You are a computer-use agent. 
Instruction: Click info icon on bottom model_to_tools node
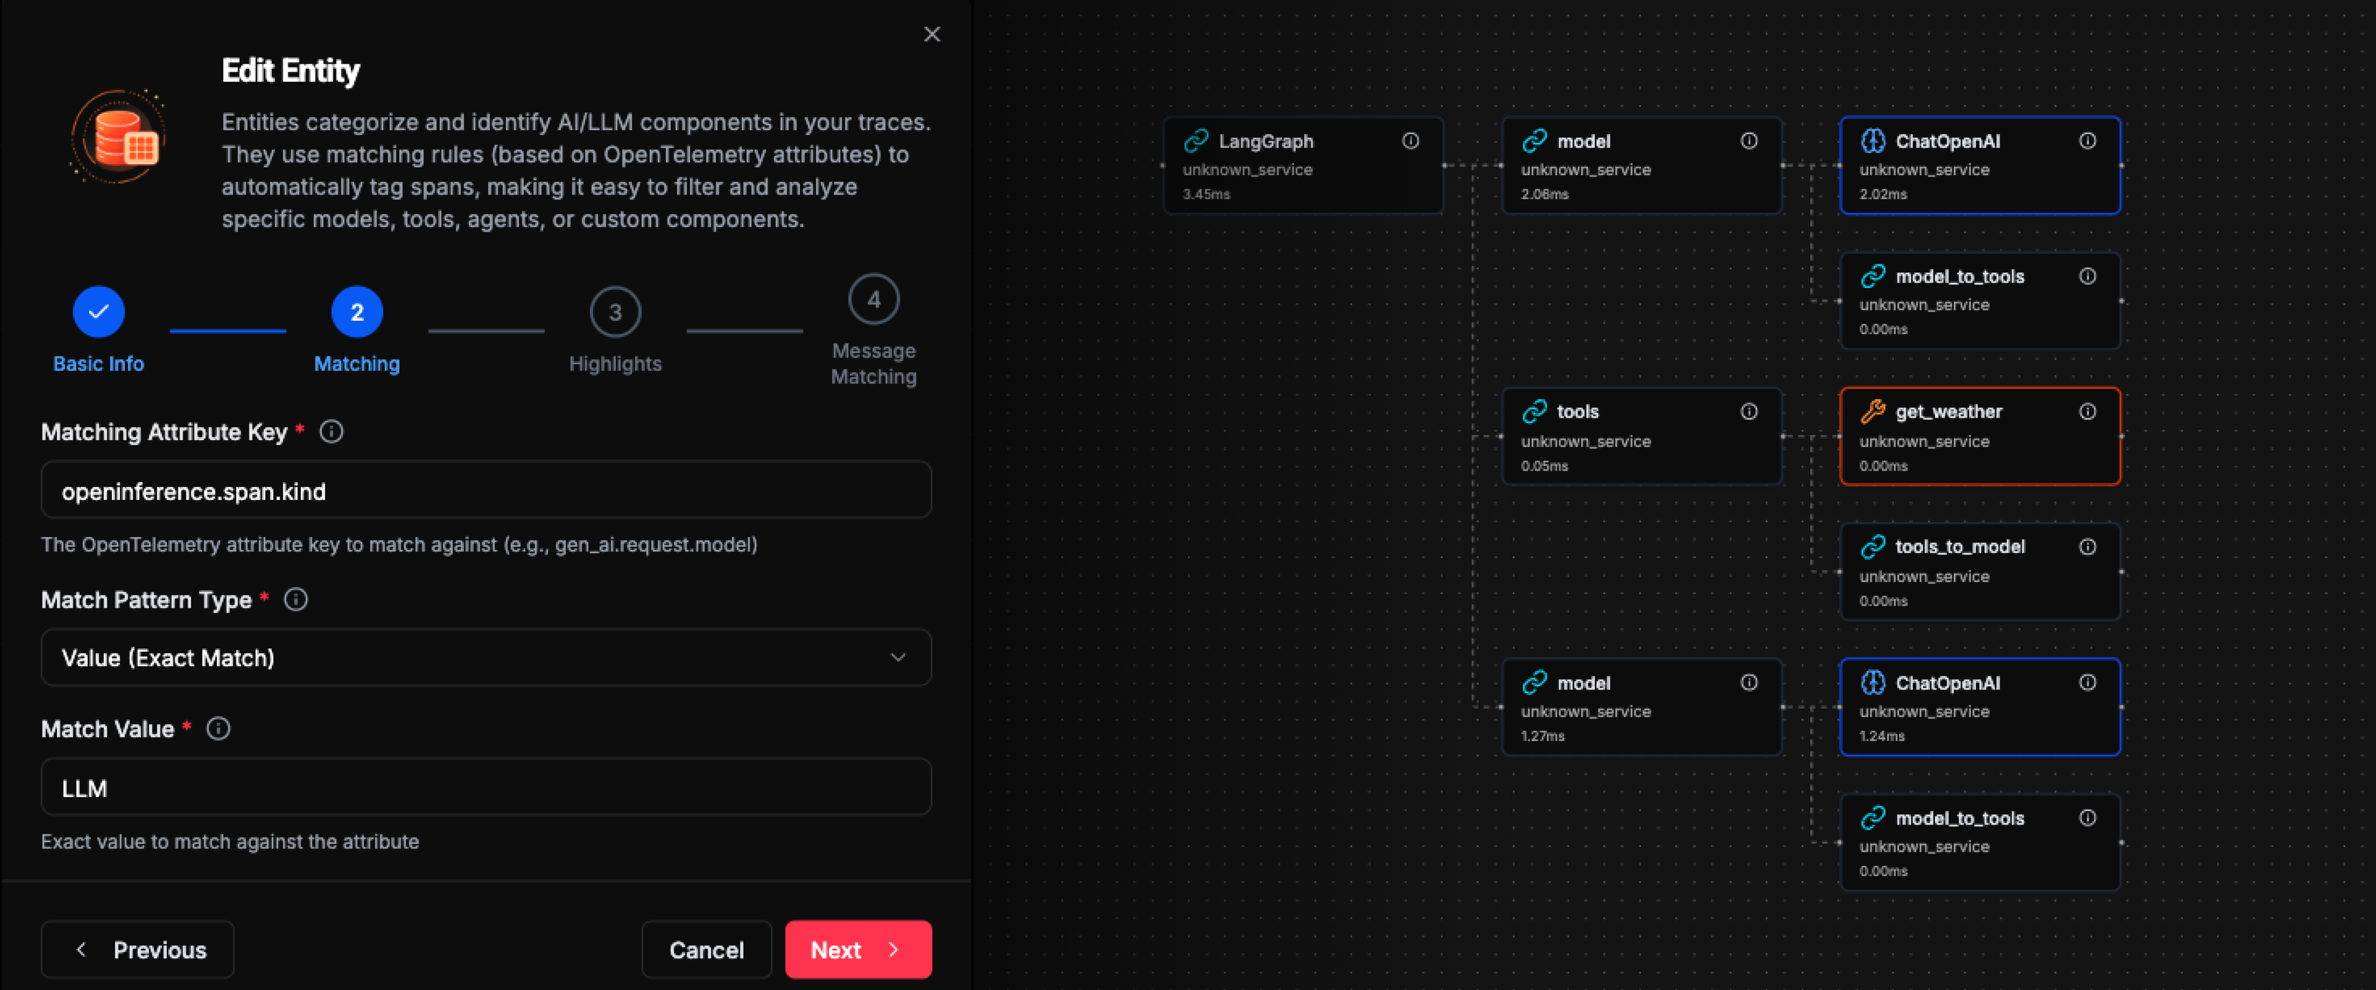click(x=2087, y=818)
